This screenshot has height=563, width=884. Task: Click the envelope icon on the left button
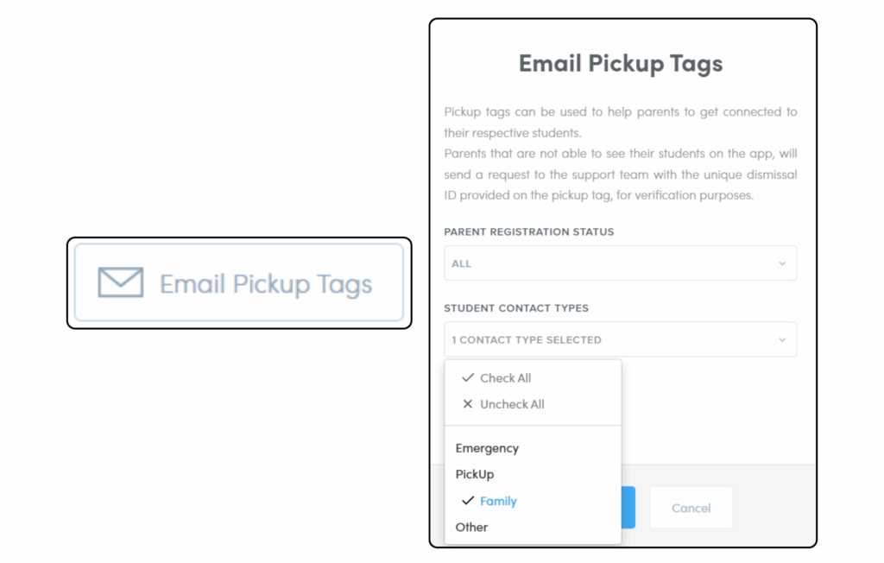(120, 283)
